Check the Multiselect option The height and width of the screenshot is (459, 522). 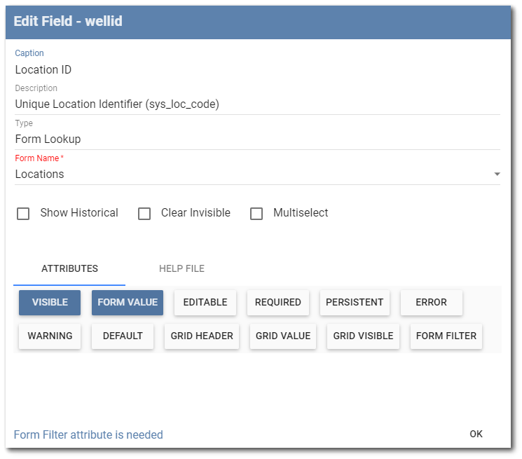pyautogui.click(x=256, y=213)
